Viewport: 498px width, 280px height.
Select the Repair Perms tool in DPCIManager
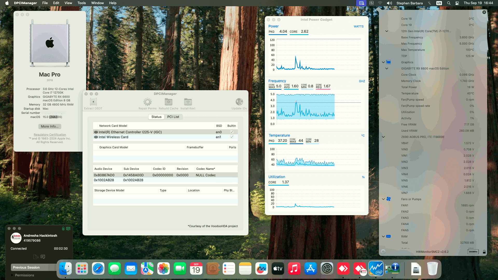tap(148, 102)
